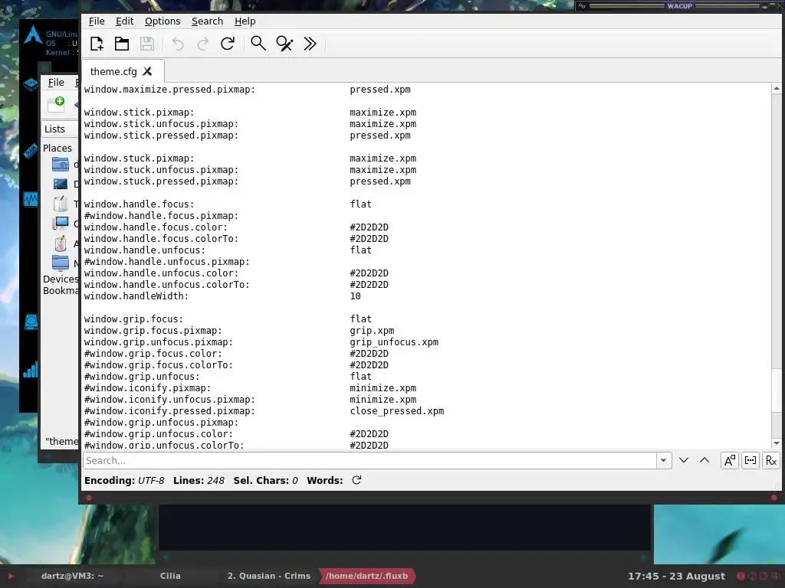Click the 'close_pressed.xpm' value
This screenshot has width=785, height=588.
tap(396, 411)
